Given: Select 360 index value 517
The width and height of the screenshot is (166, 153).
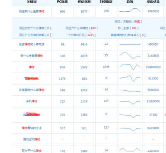Looking at the screenshot, I should (x=106, y=128).
